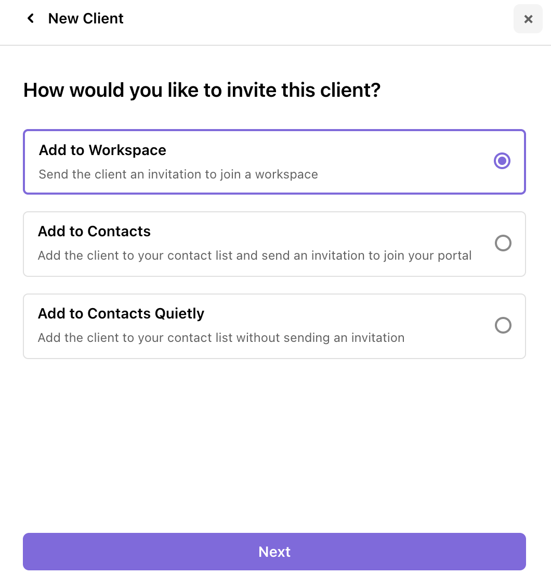Click the 'without sending an invitation' description

tap(320, 338)
